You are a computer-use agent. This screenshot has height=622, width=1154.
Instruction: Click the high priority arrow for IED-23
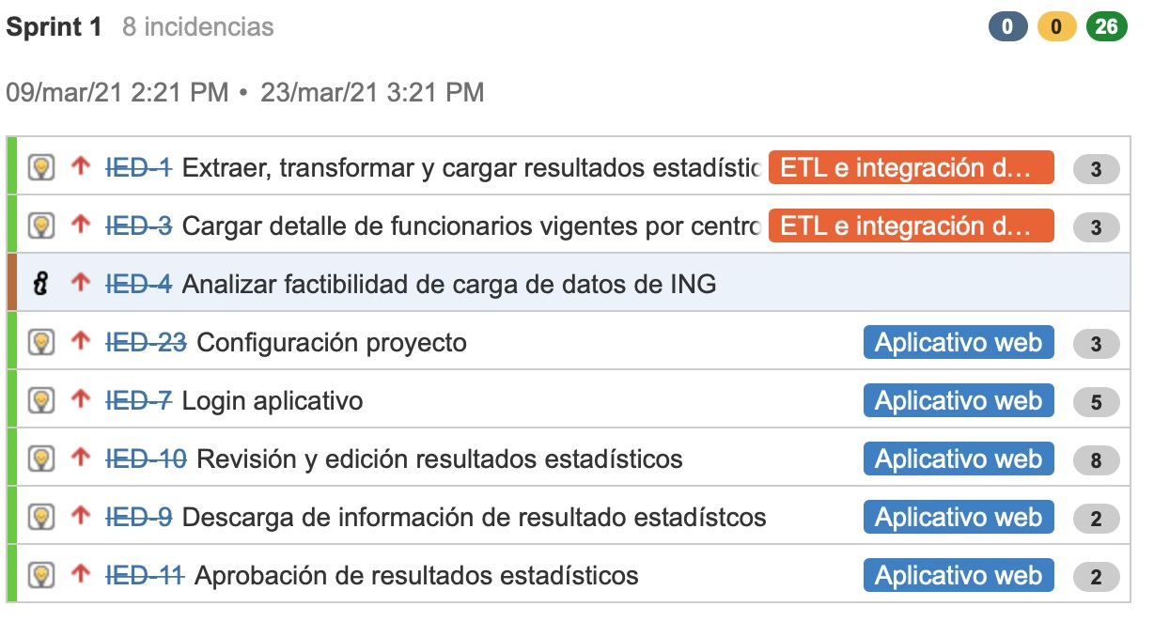pyautogui.click(x=81, y=342)
